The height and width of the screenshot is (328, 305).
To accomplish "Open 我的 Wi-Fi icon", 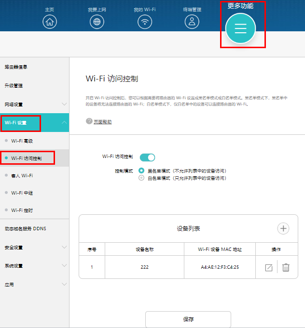I will (x=144, y=22).
